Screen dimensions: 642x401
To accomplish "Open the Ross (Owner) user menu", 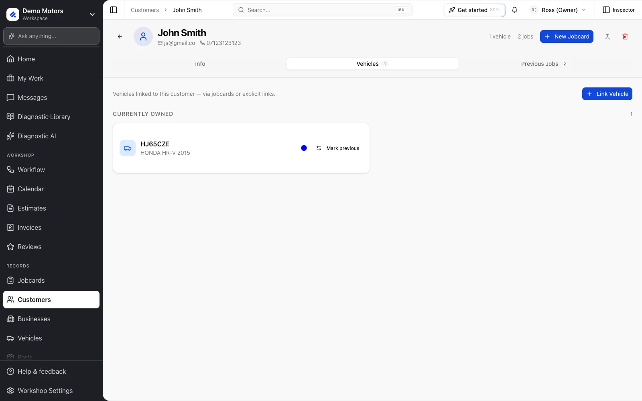I will (558, 10).
